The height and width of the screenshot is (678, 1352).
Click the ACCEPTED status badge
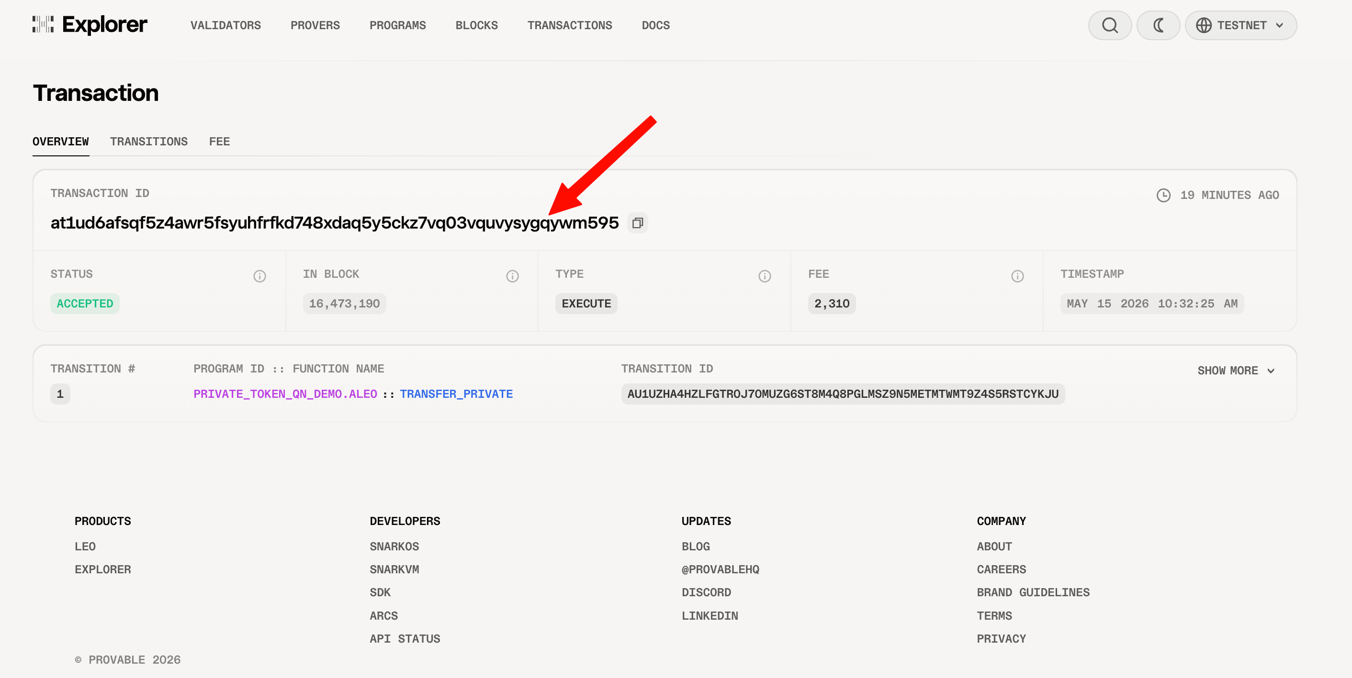click(x=85, y=304)
